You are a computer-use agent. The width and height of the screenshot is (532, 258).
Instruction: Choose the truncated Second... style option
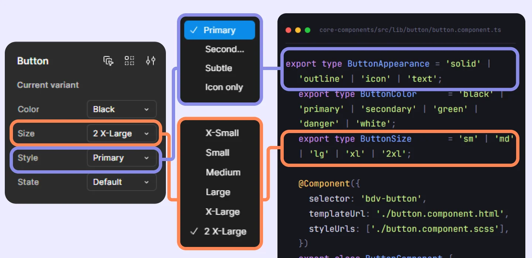[x=225, y=49]
